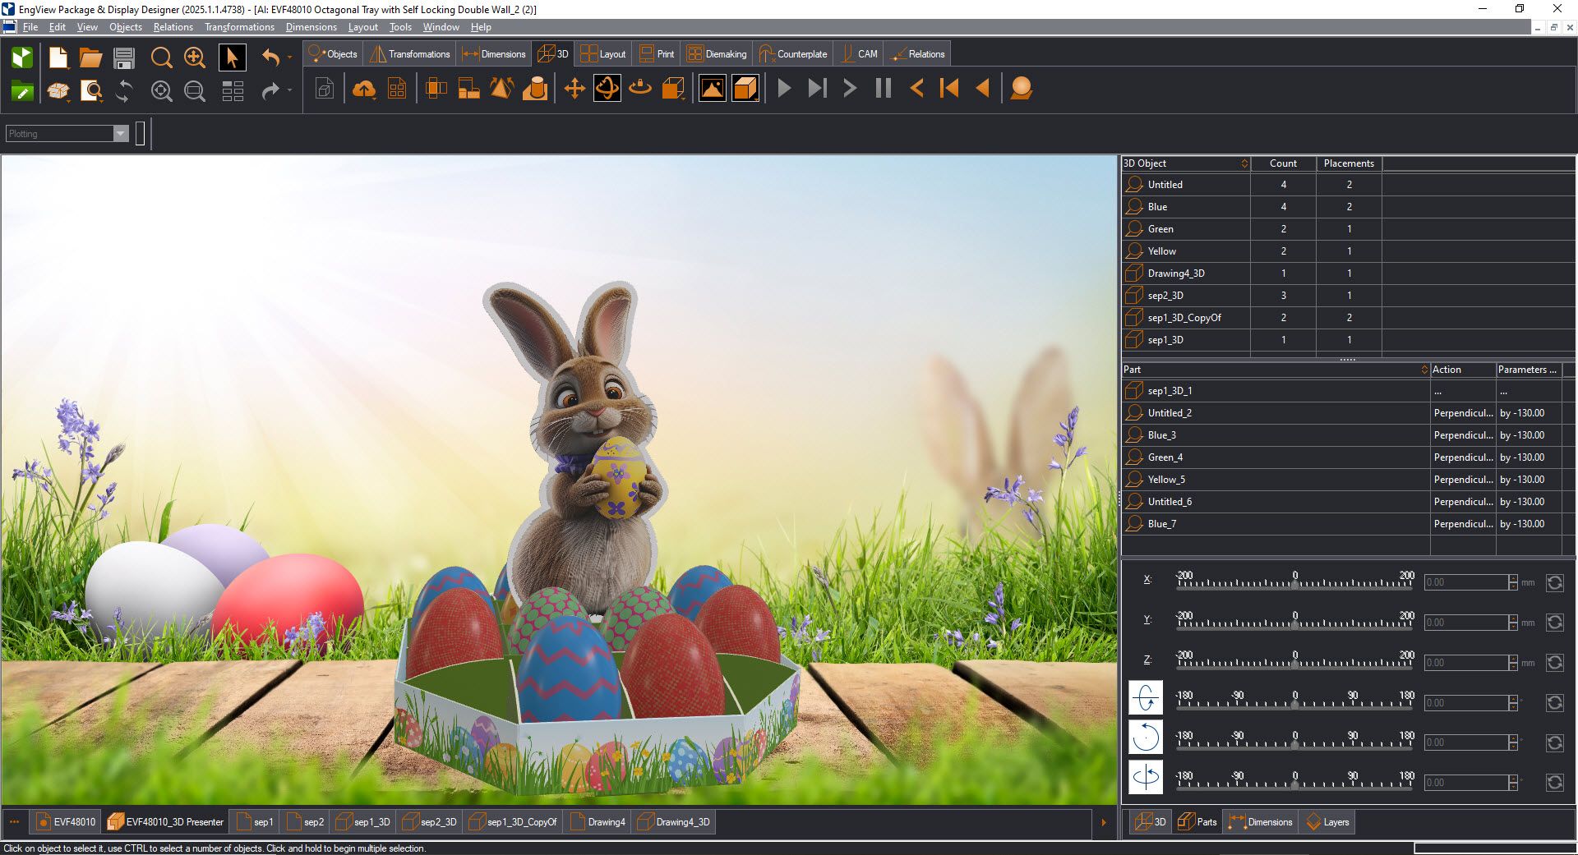Click the Parameters column header
The image size is (1578, 855).
click(1528, 370)
